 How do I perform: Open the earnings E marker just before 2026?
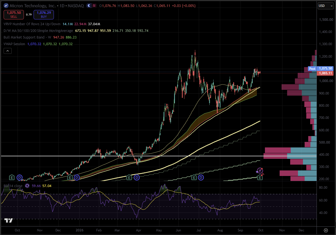(x=70, y=177)
